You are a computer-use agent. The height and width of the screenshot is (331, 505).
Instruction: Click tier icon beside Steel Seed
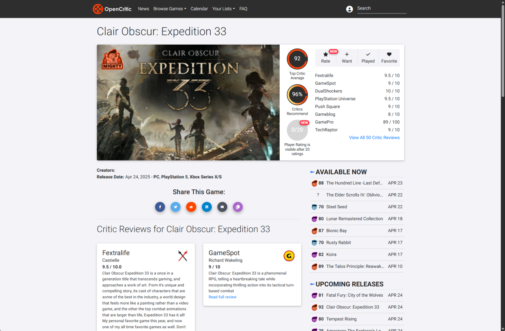click(314, 207)
